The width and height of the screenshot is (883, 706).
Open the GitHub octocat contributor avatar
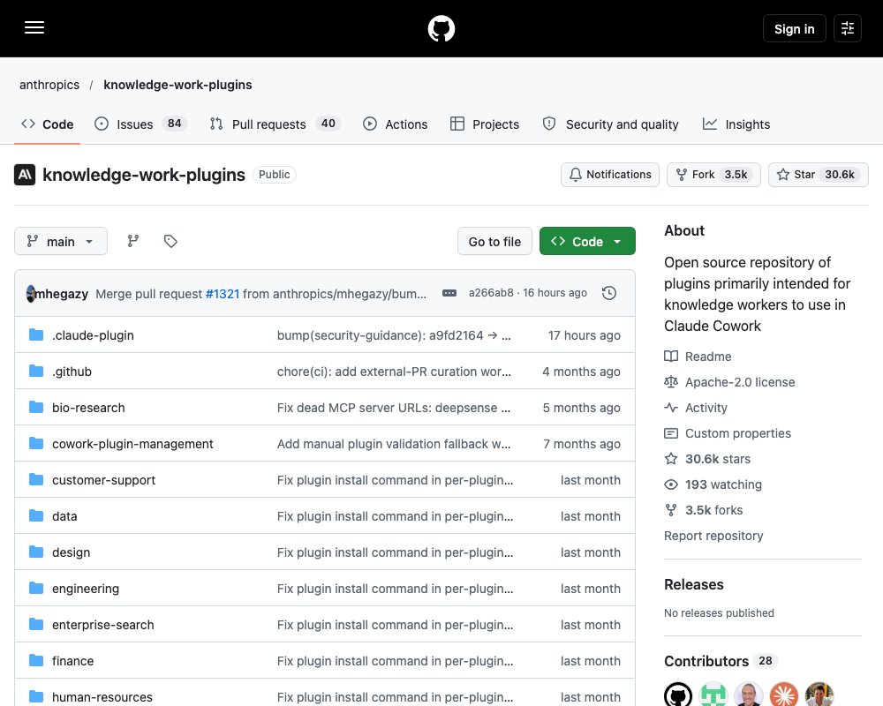pos(678,695)
